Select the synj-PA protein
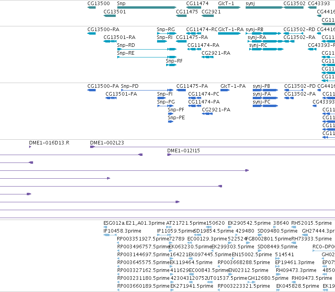 tap(265, 98)
